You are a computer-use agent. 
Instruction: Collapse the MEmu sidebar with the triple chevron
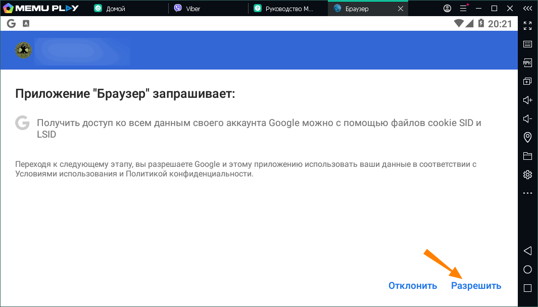click(x=527, y=8)
